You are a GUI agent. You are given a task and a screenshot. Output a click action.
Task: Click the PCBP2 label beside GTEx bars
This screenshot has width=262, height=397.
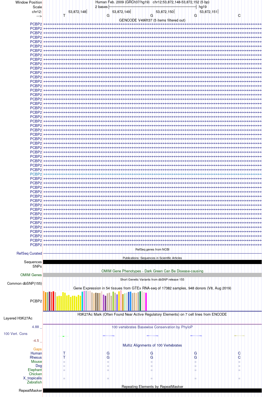tap(36, 301)
